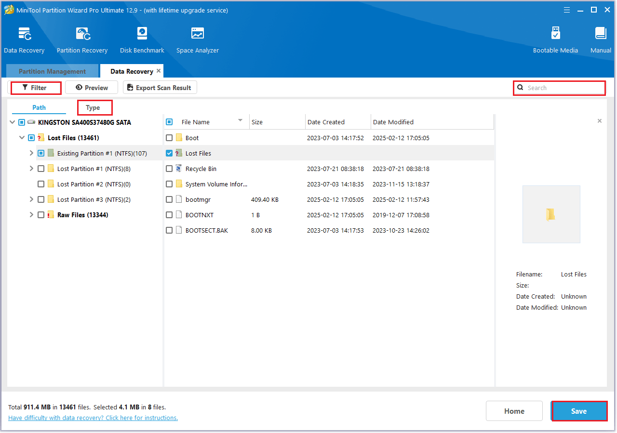The height and width of the screenshot is (433, 617).
Task: Check the BOOTNXT file checkbox
Action: [169, 215]
